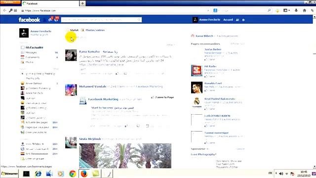Open Actualité des pages in sidebar
The image size is (316, 178).
coord(37,122)
